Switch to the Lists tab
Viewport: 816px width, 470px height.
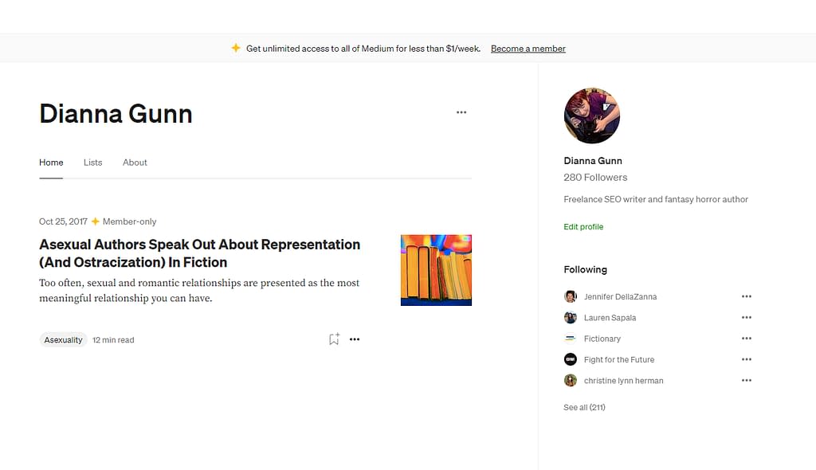point(92,163)
